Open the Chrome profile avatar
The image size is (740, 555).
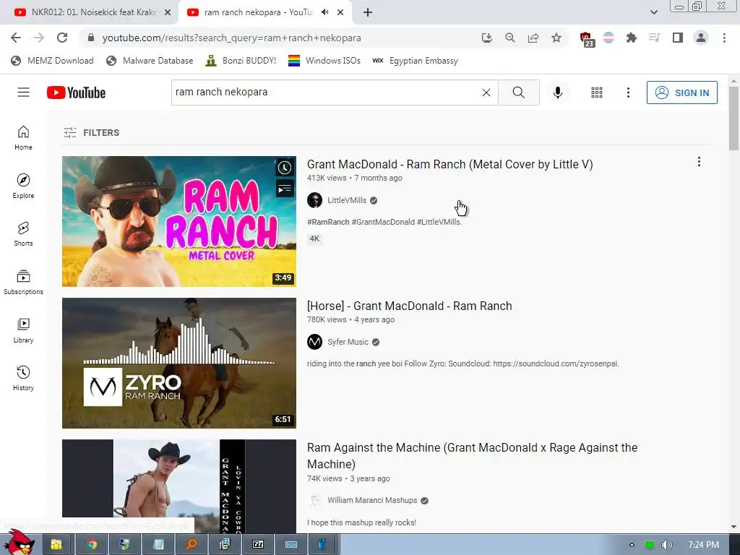tap(701, 38)
